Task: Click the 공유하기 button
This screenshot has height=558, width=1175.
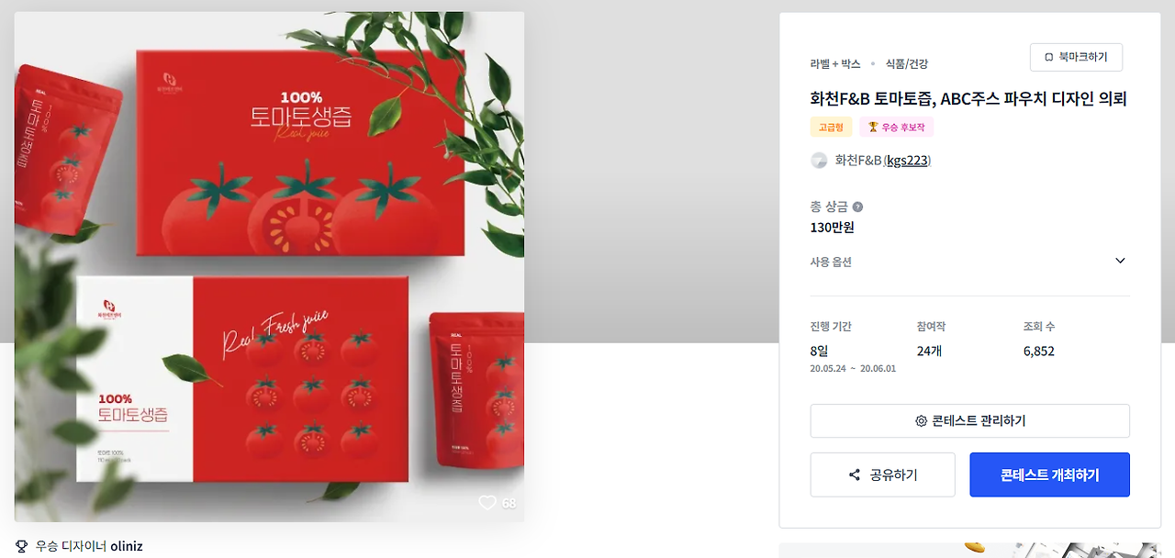Action: (882, 474)
